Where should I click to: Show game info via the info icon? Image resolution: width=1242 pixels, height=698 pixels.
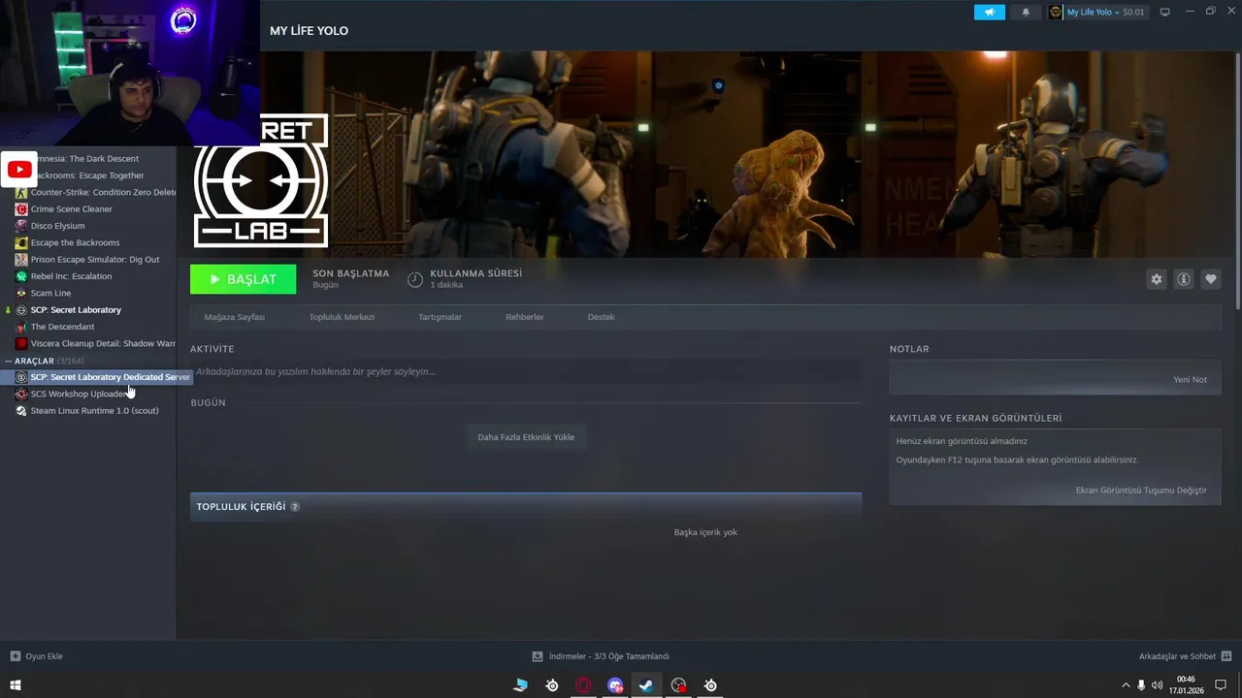pos(1184,279)
